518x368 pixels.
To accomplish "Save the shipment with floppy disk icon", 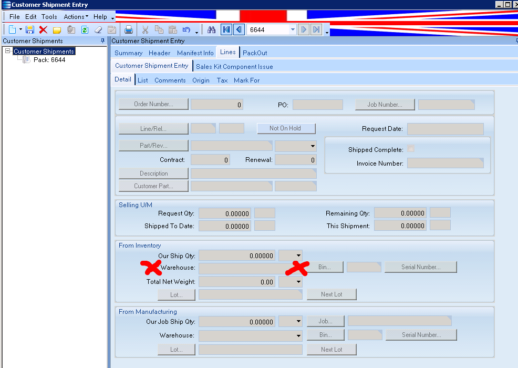I will click(x=30, y=30).
